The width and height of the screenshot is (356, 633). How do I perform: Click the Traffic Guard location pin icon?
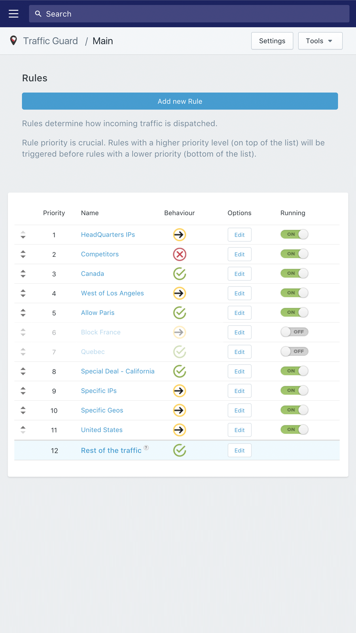point(13,40)
